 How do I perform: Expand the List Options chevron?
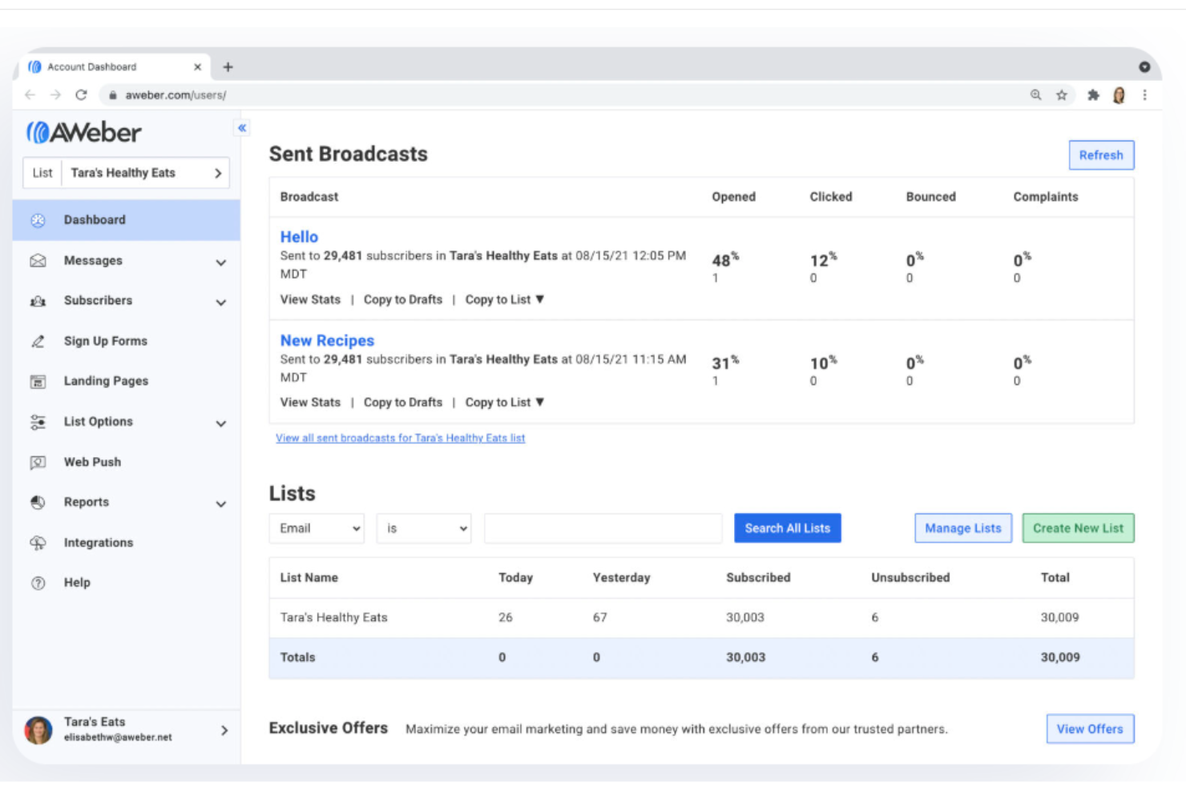[221, 423]
